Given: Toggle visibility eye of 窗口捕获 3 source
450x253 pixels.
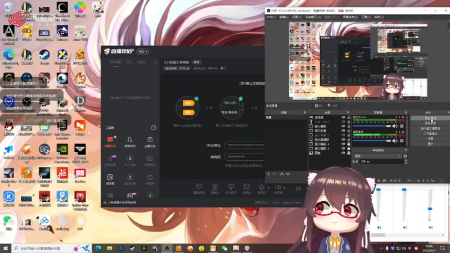Looking at the screenshot, I should coord(343,148).
